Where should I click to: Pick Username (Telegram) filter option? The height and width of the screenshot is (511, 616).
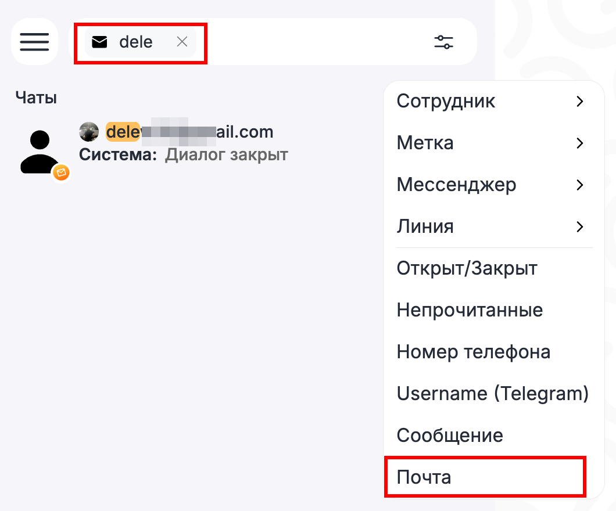[x=492, y=394]
